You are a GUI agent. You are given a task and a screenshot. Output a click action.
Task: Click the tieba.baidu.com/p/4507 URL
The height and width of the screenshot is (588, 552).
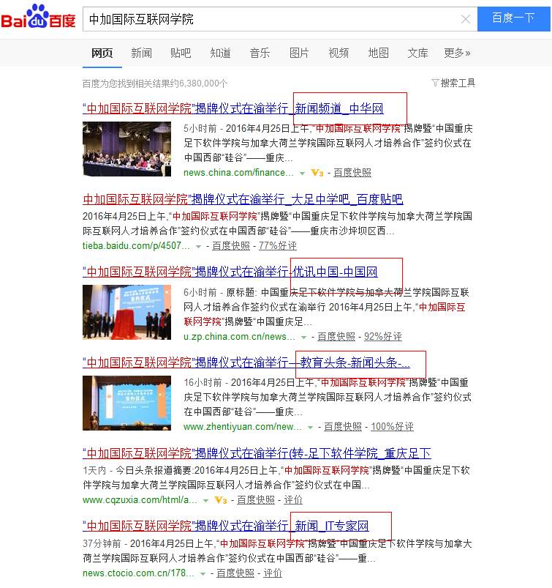(x=136, y=245)
